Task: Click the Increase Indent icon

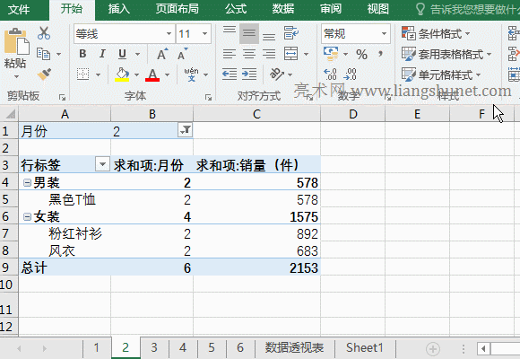Action: click(x=249, y=74)
